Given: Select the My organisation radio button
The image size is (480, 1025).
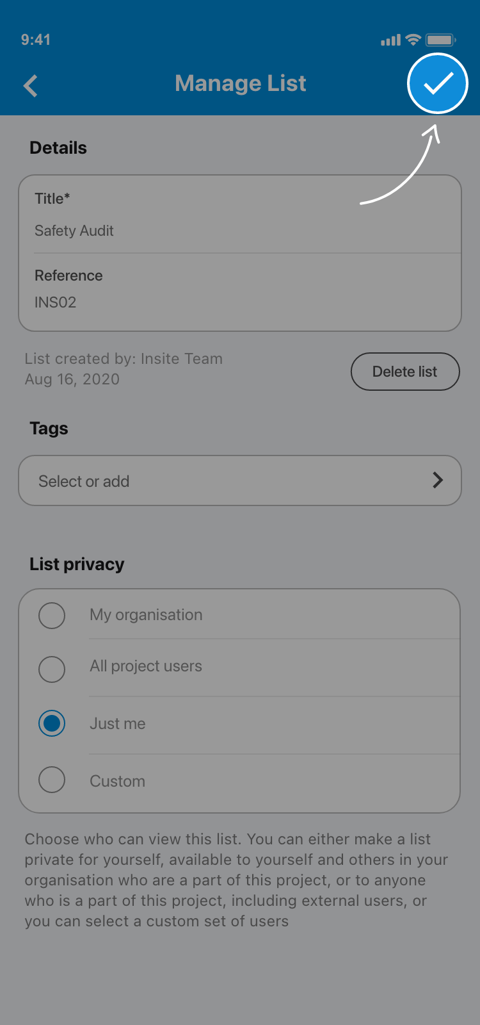Looking at the screenshot, I should click(52, 616).
